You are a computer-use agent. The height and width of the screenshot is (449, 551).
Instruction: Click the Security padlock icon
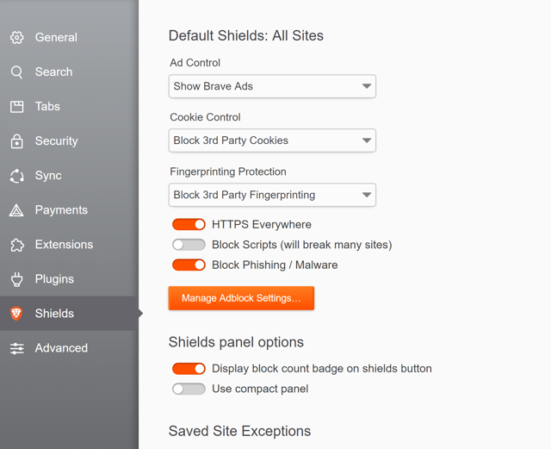[x=16, y=141]
